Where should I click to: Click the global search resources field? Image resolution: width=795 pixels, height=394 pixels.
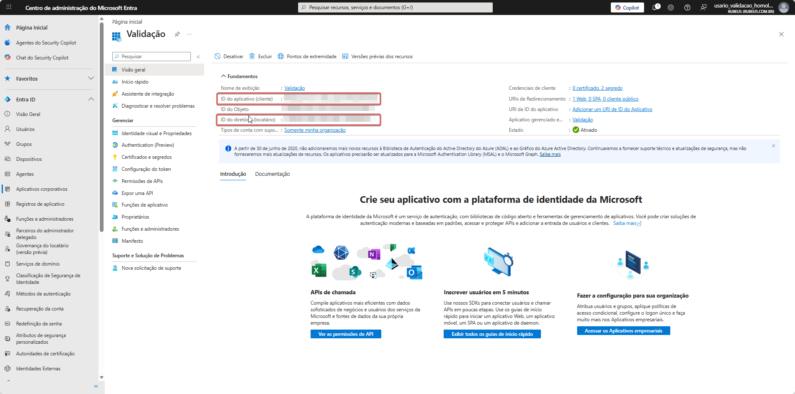(x=395, y=7)
